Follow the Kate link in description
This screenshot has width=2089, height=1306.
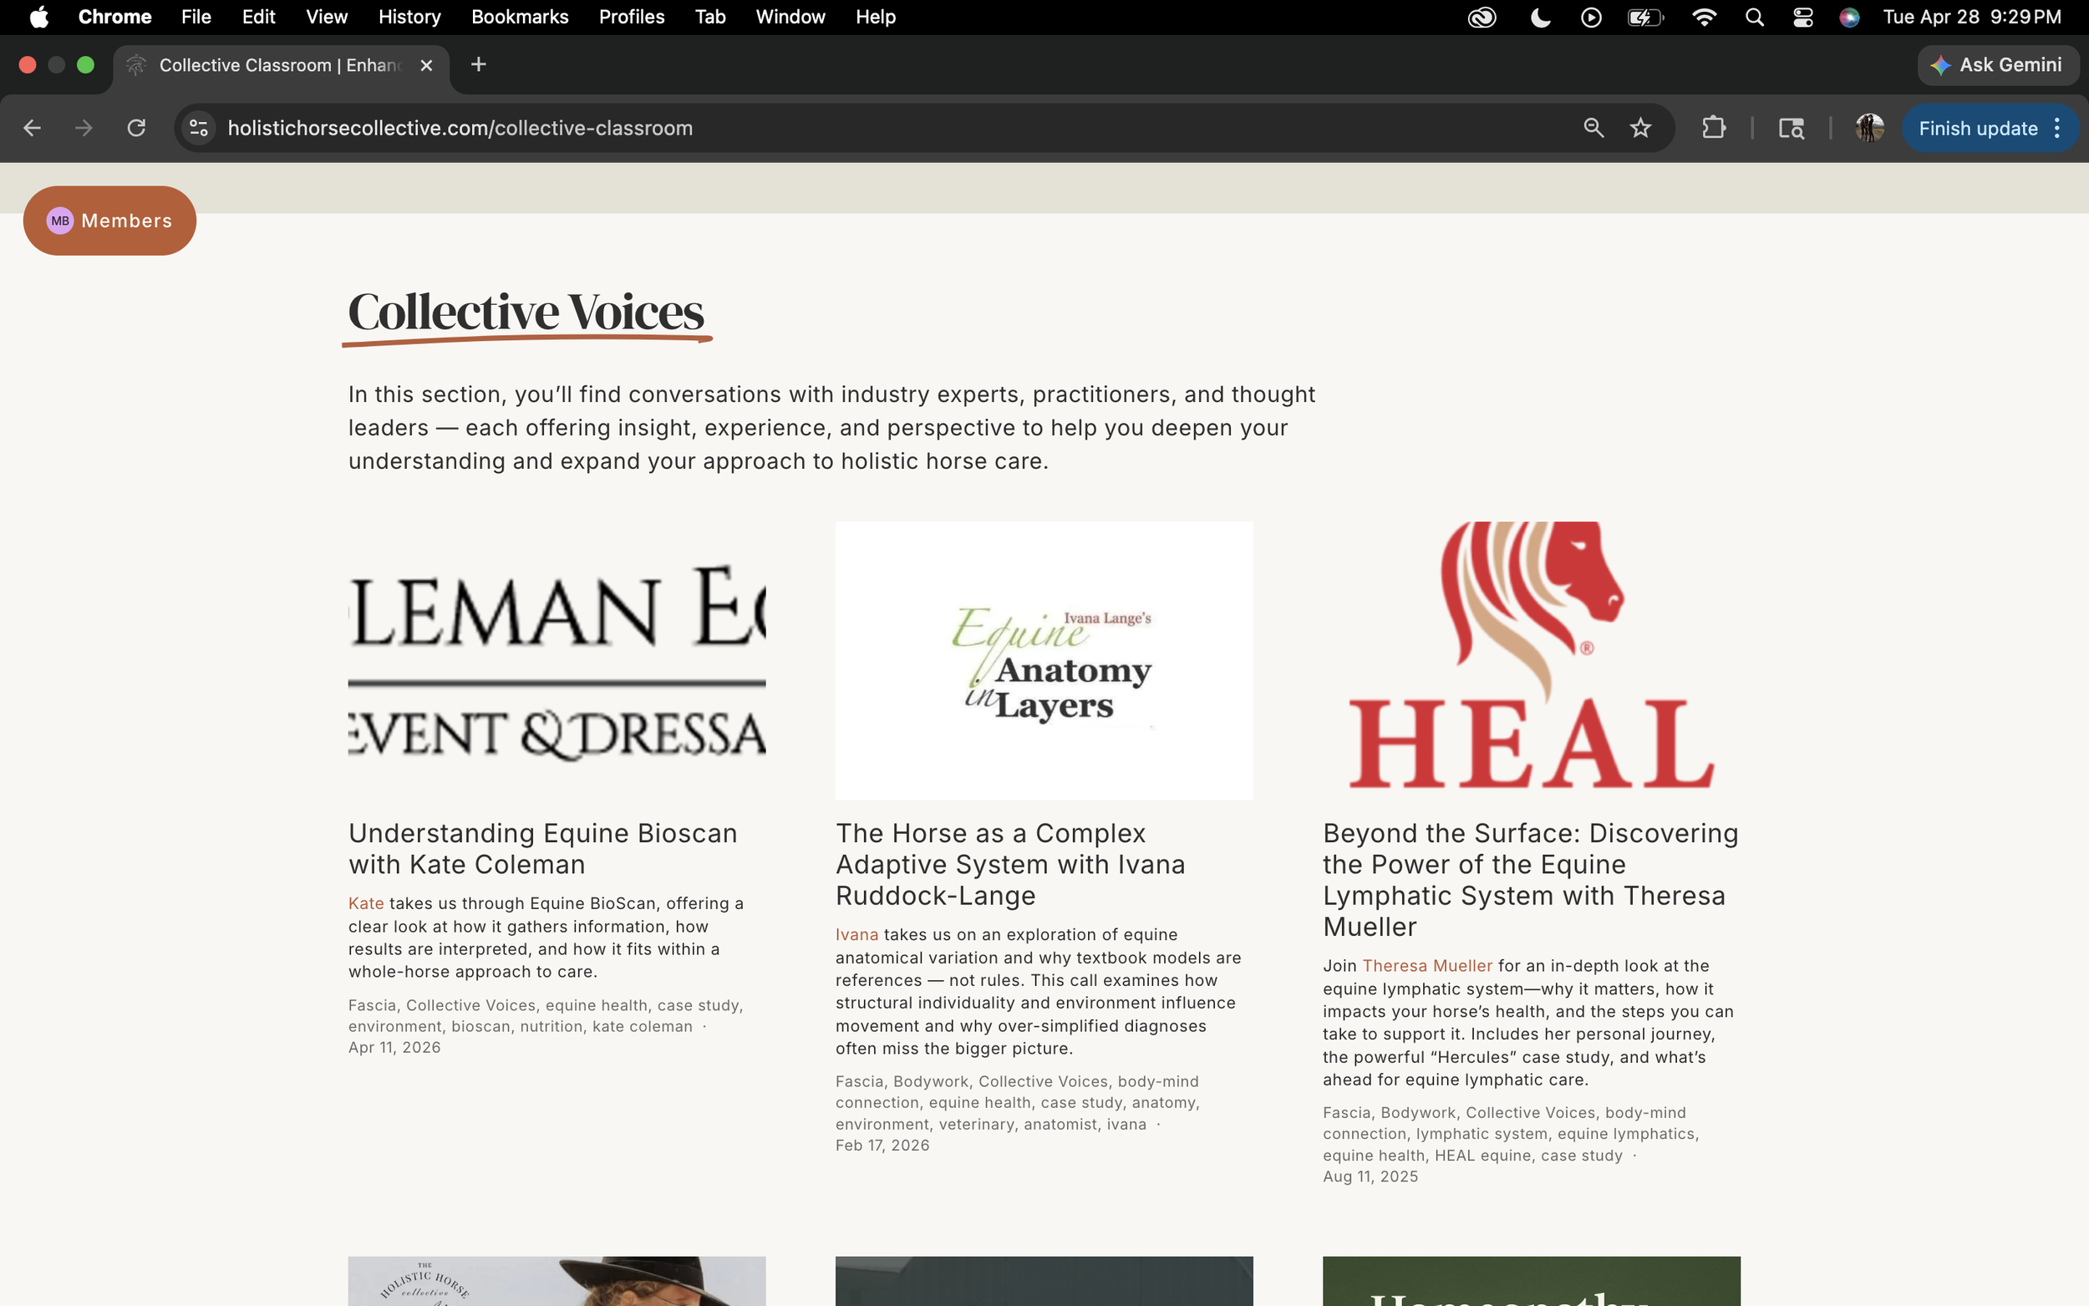[366, 902]
